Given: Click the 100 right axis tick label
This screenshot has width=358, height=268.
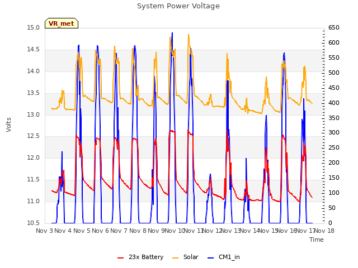Looking at the screenshot, I should coord(334,193).
